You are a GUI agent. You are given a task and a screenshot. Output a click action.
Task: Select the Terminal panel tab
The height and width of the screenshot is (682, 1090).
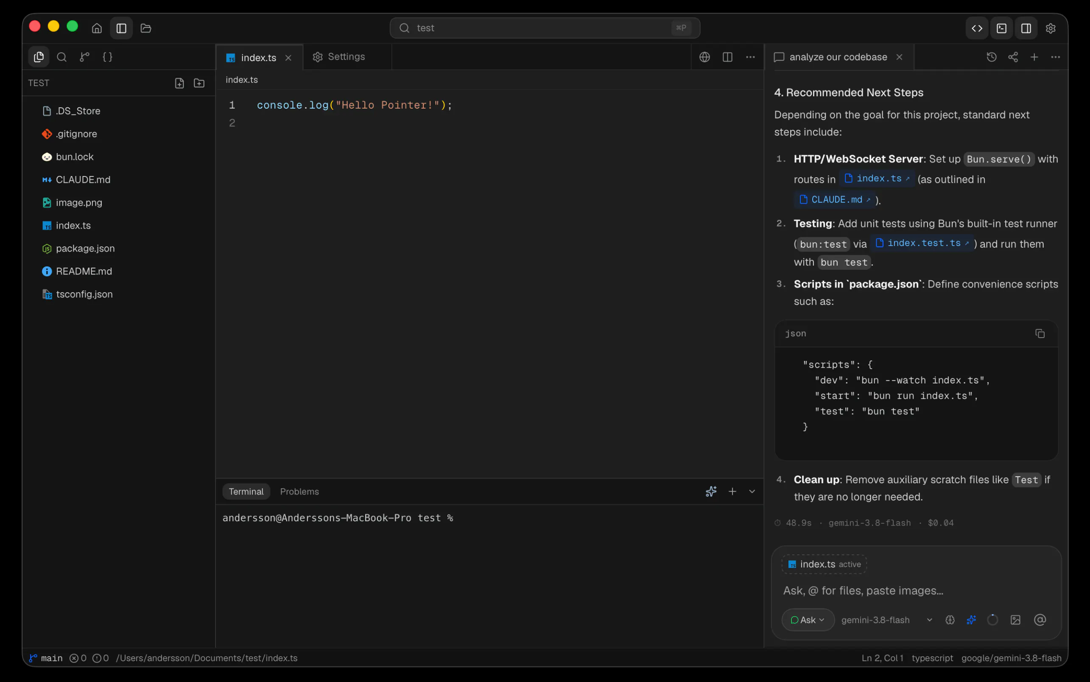pos(246,492)
